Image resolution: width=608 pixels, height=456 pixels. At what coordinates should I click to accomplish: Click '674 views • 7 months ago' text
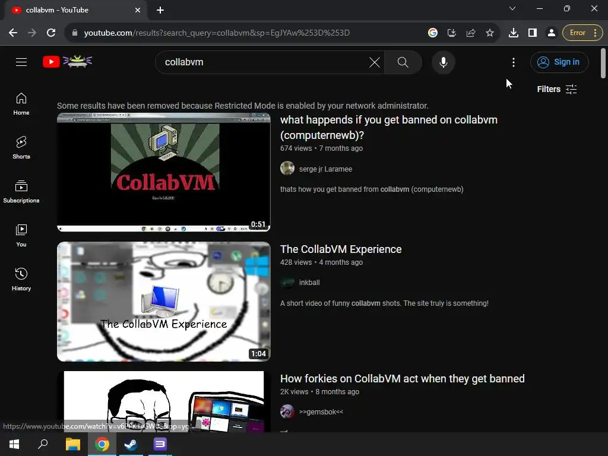321,148
